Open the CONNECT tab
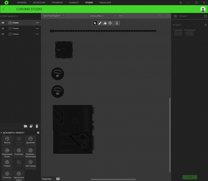Screen dimensions: 208x181 click(74, 3)
